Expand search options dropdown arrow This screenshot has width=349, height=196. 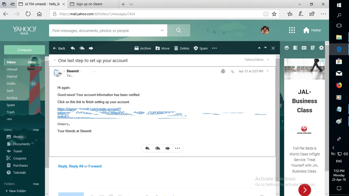(x=162, y=30)
